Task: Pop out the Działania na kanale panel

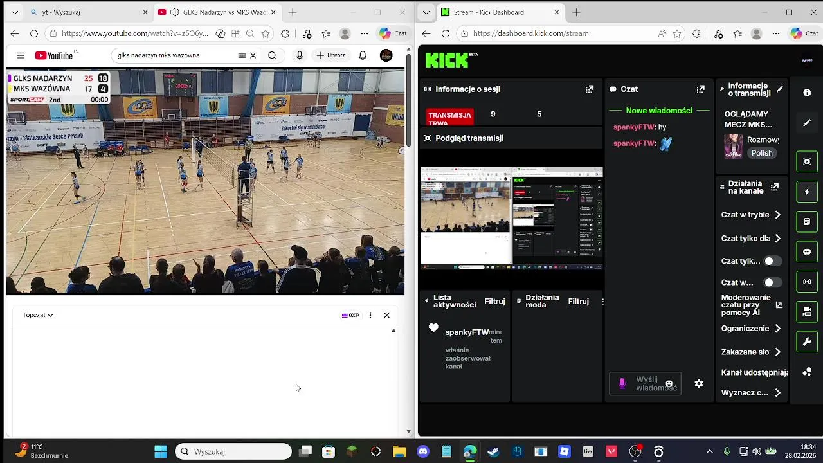Action: pyautogui.click(x=775, y=187)
